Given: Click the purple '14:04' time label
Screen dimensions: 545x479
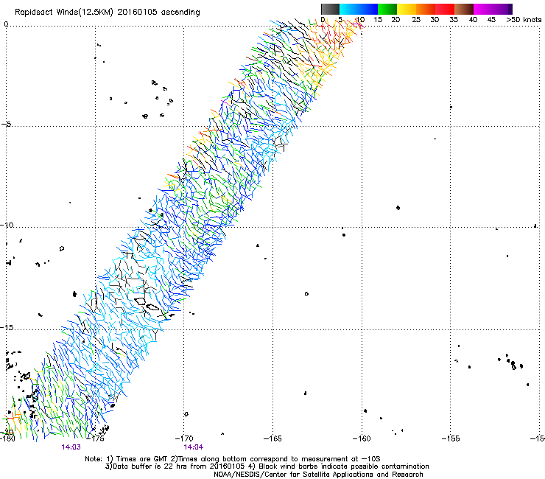Looking at the screenshot, I should click(194, 447).
